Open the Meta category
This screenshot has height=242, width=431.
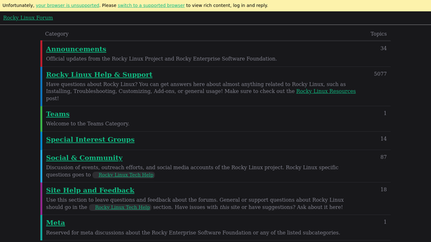coord(56,222)
